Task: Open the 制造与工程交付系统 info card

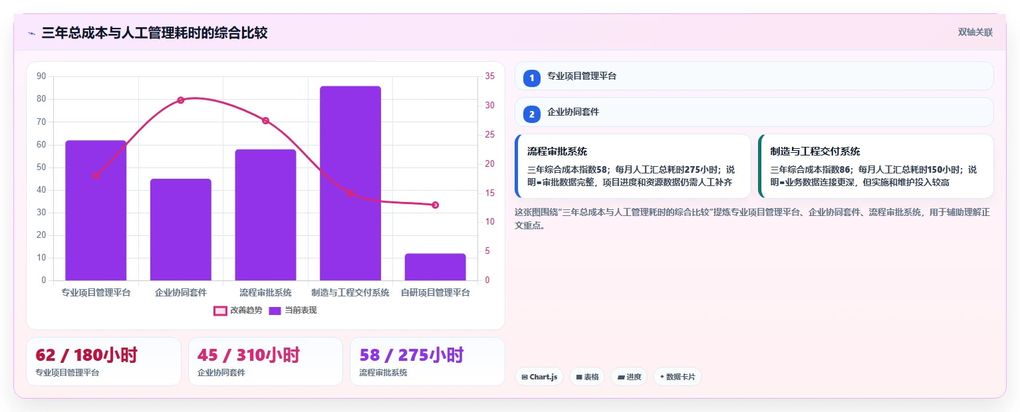Action: [876, 166]
